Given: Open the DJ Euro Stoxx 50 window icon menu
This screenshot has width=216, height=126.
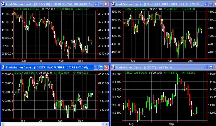Looking at the screenshot, I should coord(114,4).
